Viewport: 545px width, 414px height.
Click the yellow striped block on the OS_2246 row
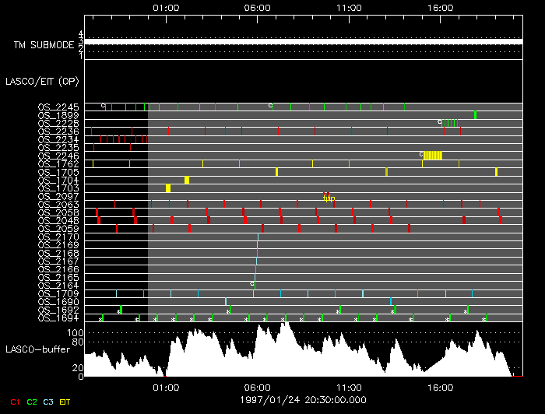[x=433, y=156]
